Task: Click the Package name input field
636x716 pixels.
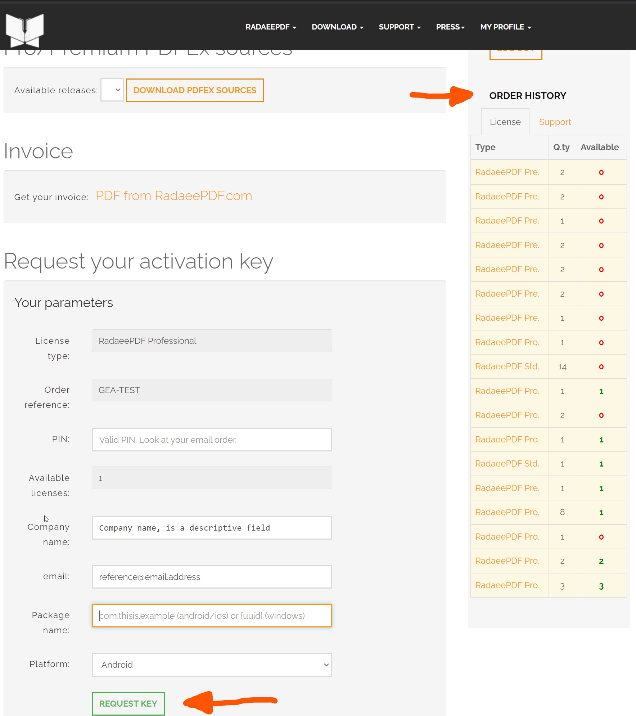Action: pyautogui.click(x=212, y=616)
